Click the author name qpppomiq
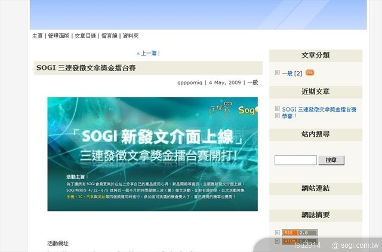This screenshot has height=252, width=382. point(190,82)
